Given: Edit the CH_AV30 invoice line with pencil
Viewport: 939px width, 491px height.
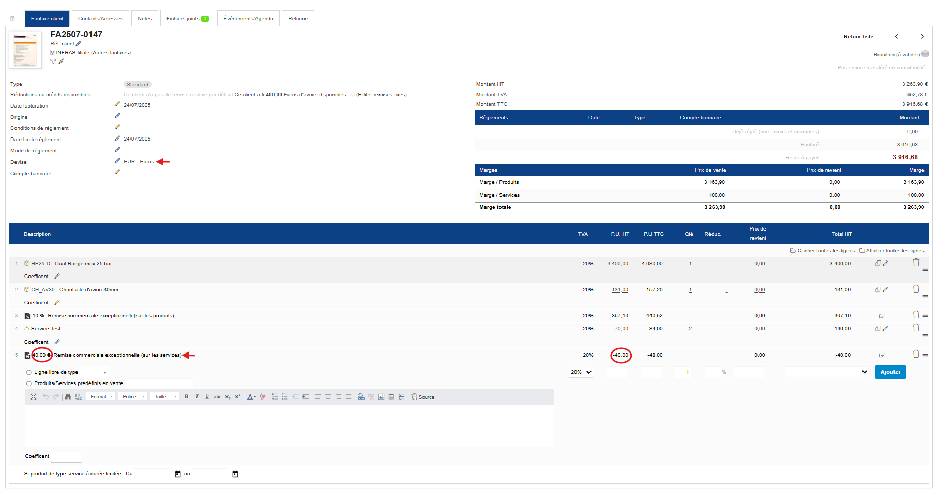Looking at the screenshot, I should [x=885, y=289].
